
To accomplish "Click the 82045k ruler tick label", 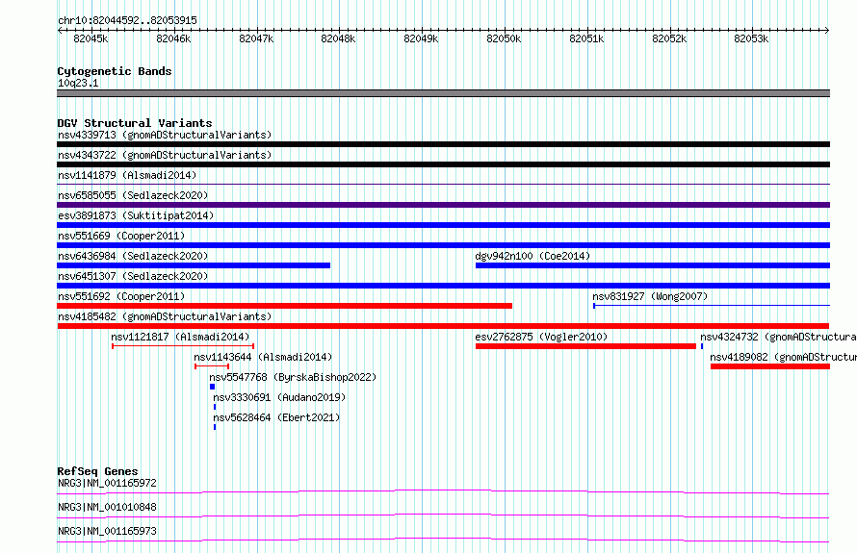I will (x=91, y=38).
